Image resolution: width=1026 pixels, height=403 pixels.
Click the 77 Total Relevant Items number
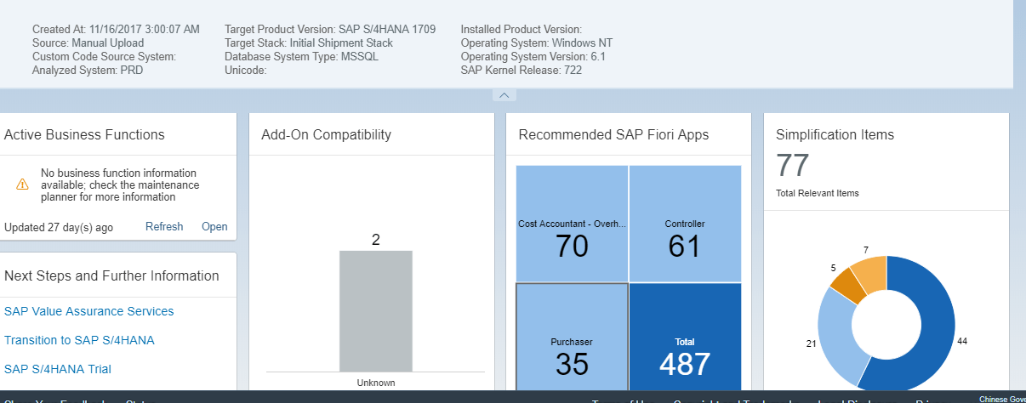(x=792, y=167)
